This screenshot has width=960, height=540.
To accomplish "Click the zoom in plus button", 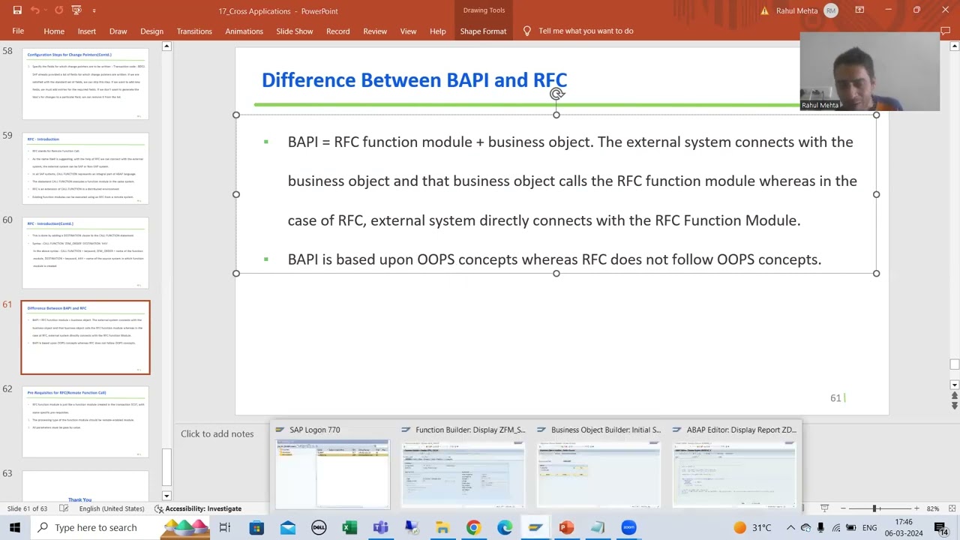I will click(916, 508).
